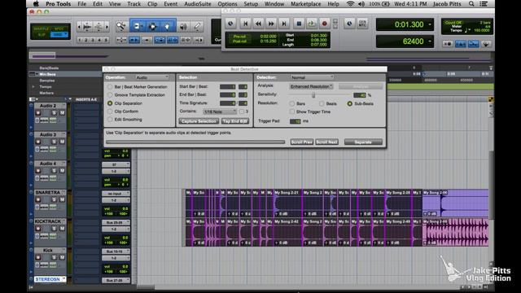Open the File menu
Screen dimensions: 521x293
tap(81, 4)
